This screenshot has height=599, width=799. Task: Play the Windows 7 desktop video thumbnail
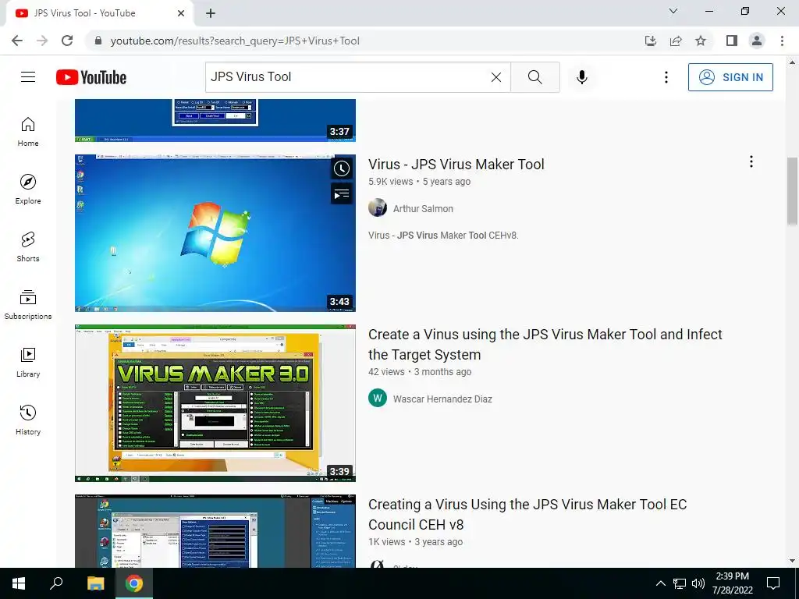tap(215, 232)
